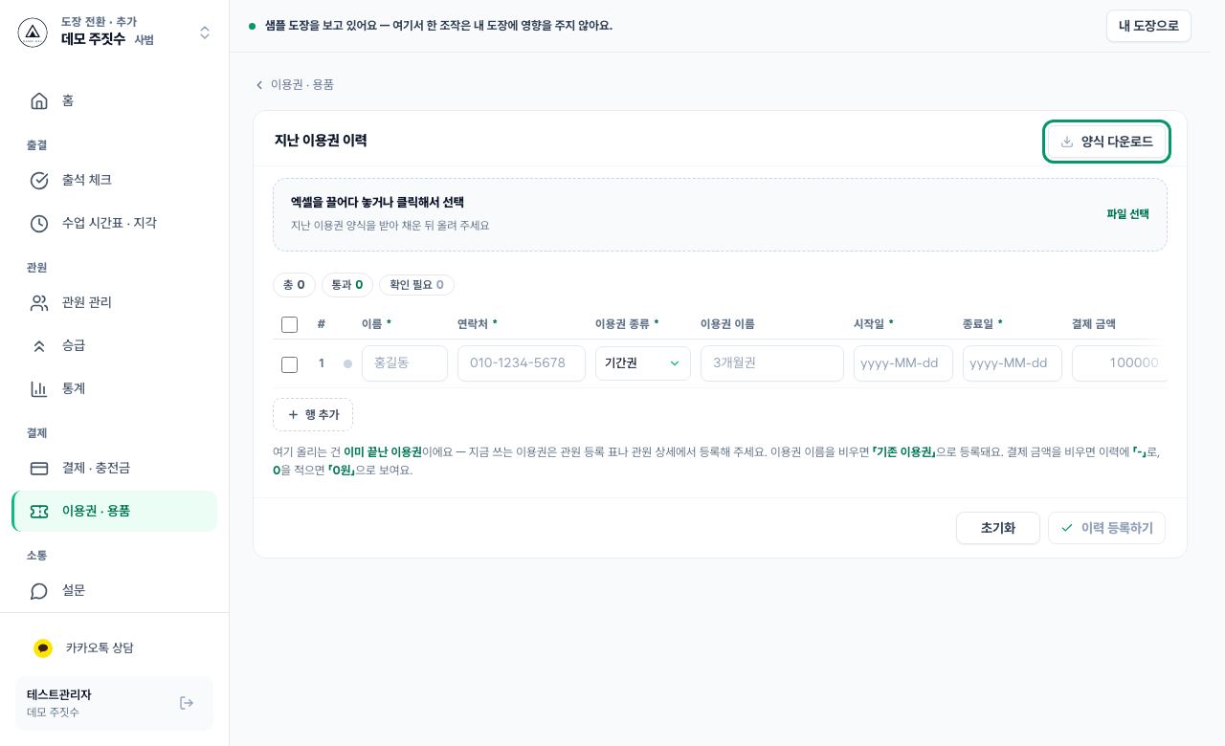Go to 홈 in the sidebar
The image size is (1225, 746).
coord(115,100)
